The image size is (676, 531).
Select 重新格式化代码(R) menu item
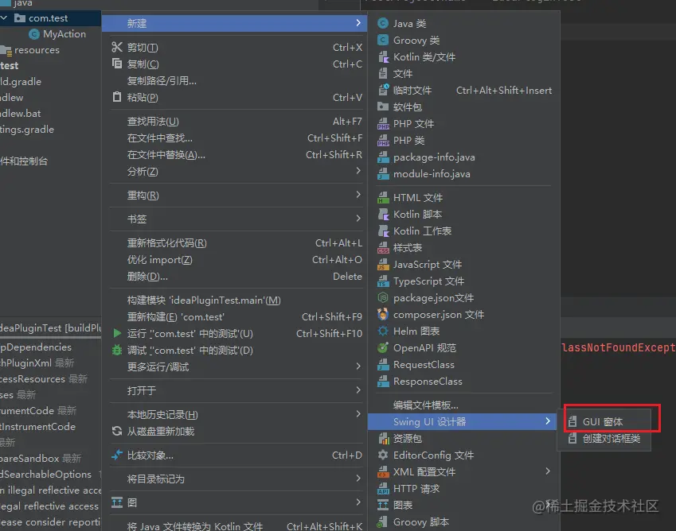[236, 243]
